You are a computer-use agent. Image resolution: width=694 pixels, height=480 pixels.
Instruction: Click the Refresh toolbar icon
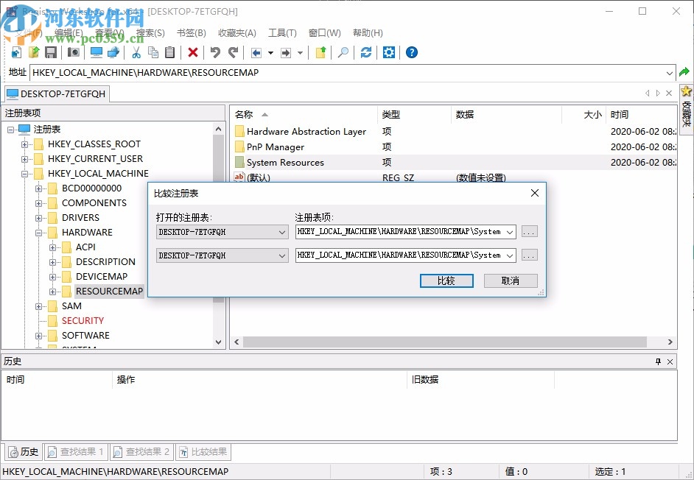[365, 52]
